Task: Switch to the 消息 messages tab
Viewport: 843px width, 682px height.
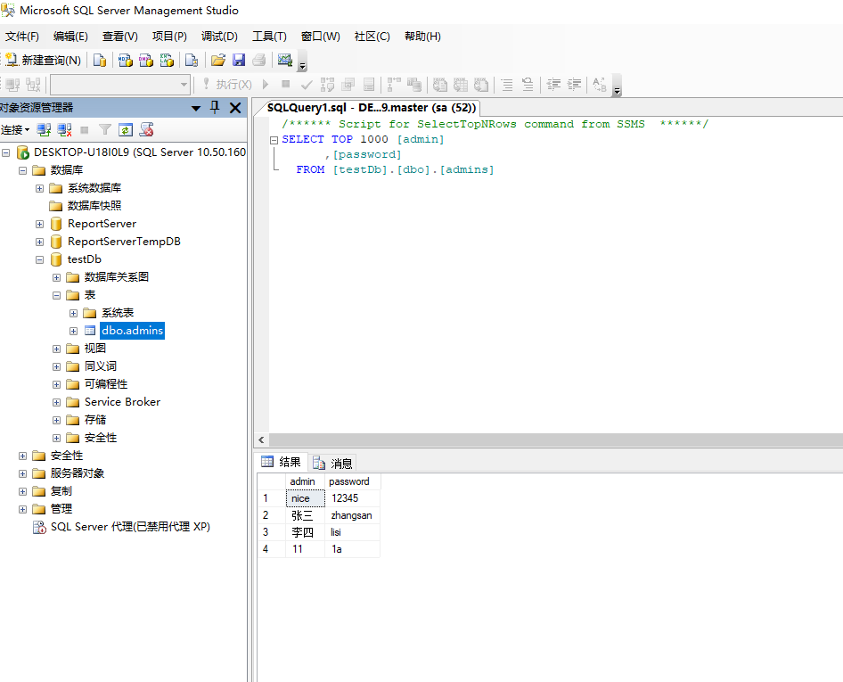Action: click(332, 463)
